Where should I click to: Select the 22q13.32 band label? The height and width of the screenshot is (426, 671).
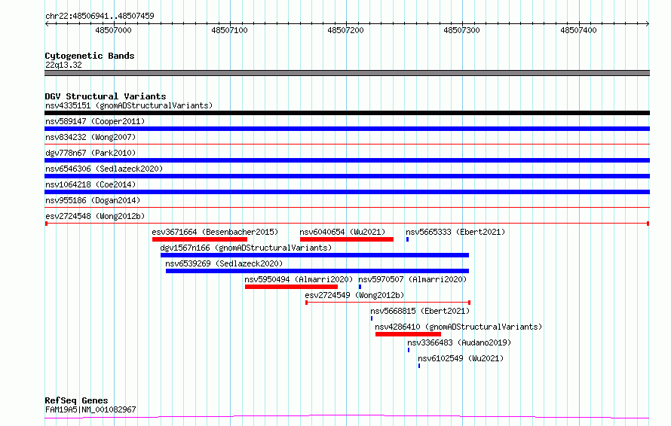point(63,65)
